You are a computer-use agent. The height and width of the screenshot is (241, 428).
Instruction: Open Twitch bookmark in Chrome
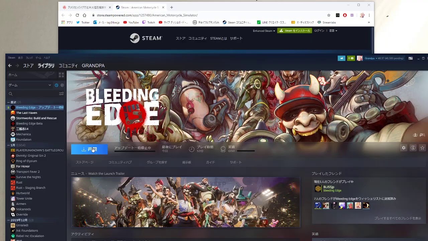[148, 22]
